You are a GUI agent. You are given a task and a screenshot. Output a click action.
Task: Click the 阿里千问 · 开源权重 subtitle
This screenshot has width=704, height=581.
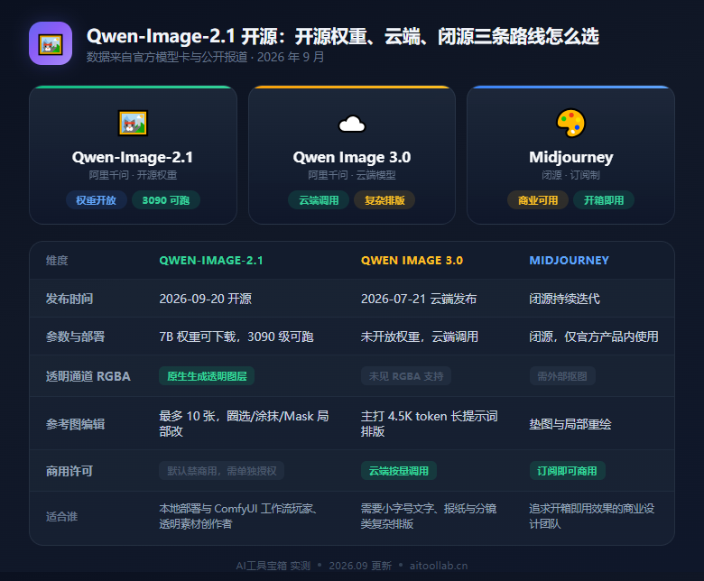click(133, 175)
